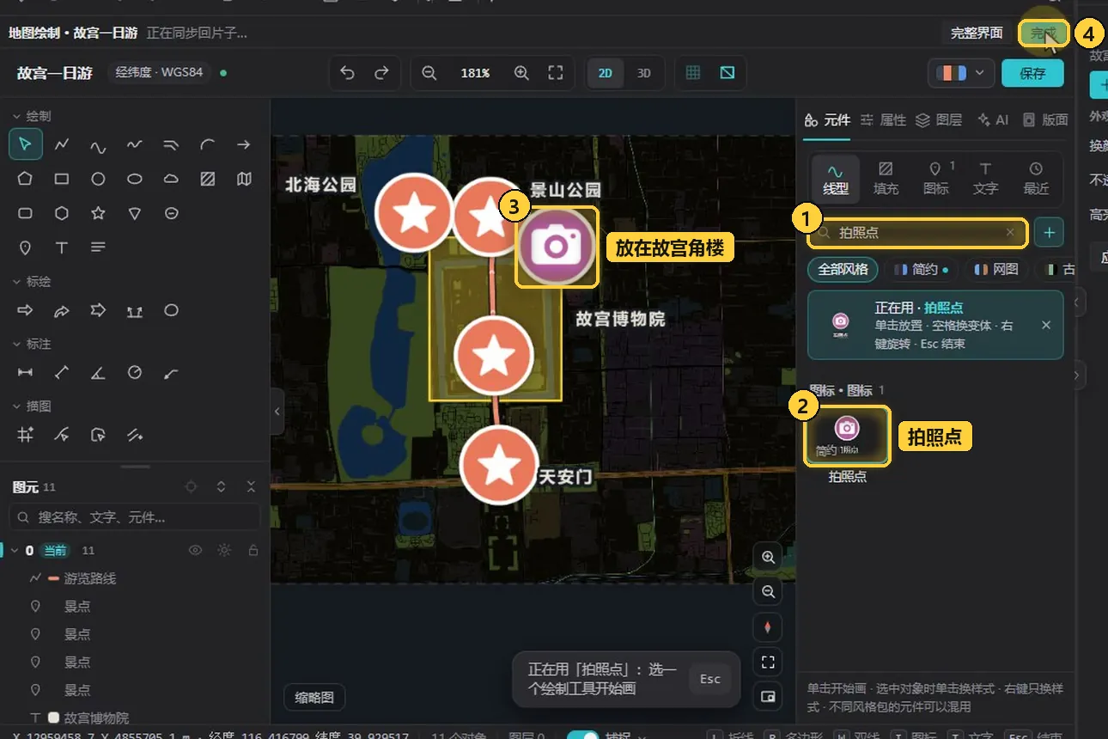The width and height of the screenshot is (1108, 739).
Task: Toggle the snap switch in status bar
Action: click(x=582, y=736)
